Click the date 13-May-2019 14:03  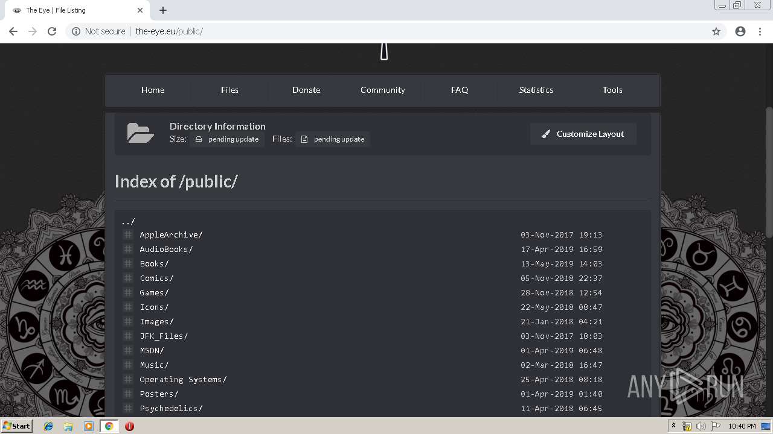pos(562,263)
